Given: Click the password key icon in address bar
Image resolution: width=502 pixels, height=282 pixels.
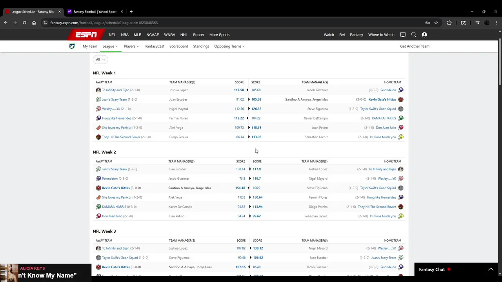Looking at the screenshot, I should tap(427, 23).
